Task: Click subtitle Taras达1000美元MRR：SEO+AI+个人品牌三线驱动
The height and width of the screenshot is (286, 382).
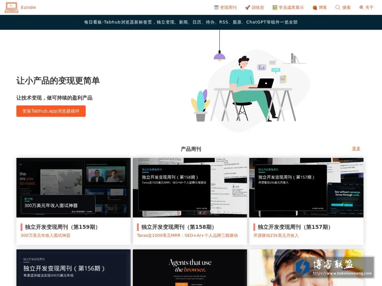Action: click(x=187, y=235)
